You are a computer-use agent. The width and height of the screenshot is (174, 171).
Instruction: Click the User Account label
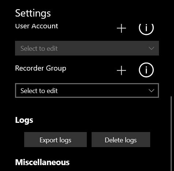[x=37, y=26]
